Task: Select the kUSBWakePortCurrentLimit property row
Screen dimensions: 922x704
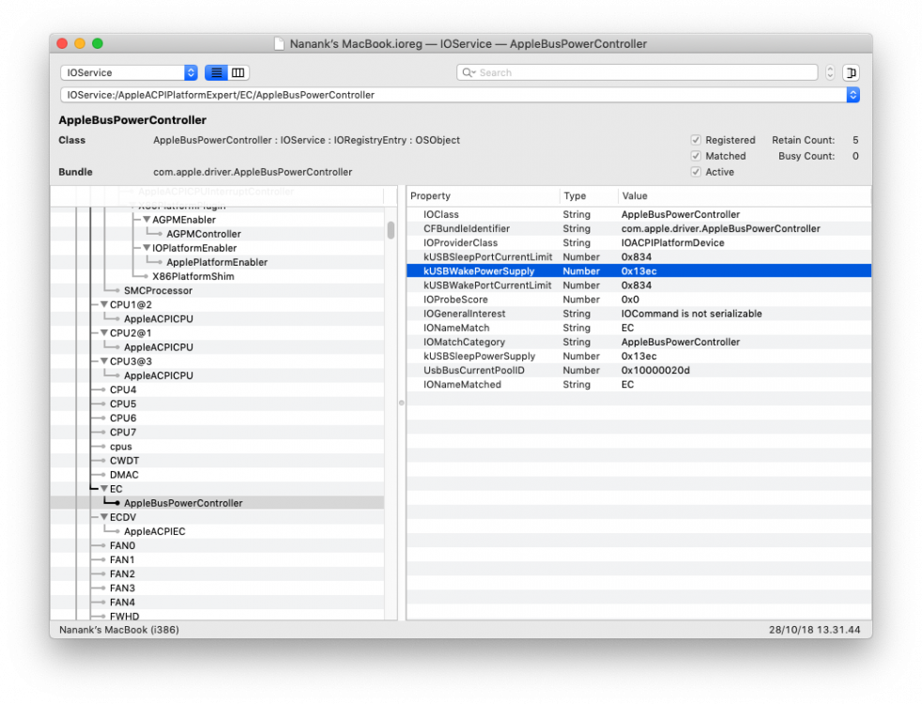Action: [638, 285]
